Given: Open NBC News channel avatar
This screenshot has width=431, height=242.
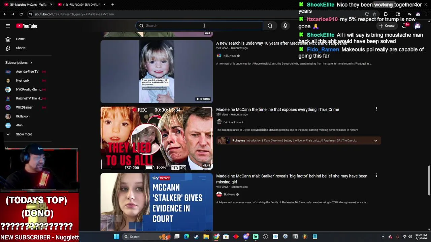Looking at the screenshot, I should point(219,56).
